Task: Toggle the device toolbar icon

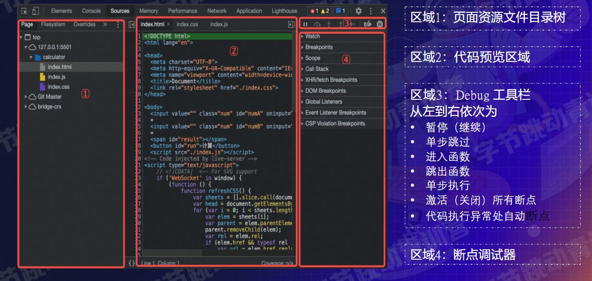Action: click(35, 11)
